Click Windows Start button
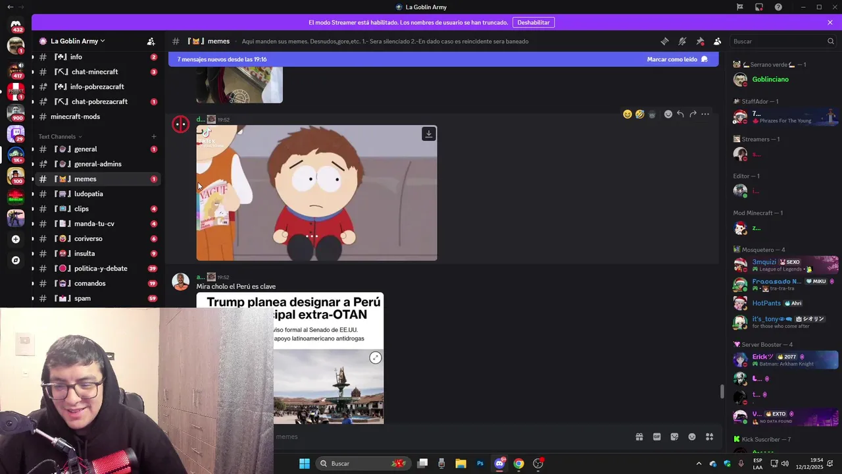Viewport: 842px width, 474px height. point(304,463)
